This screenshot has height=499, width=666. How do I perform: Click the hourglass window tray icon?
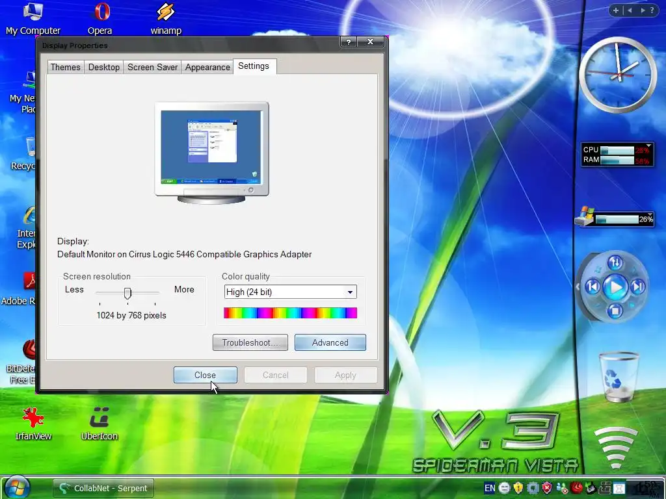click(x=619, y=488)
